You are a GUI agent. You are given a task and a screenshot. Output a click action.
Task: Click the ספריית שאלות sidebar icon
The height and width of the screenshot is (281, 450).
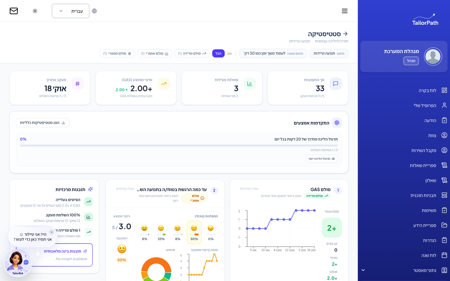444,165
